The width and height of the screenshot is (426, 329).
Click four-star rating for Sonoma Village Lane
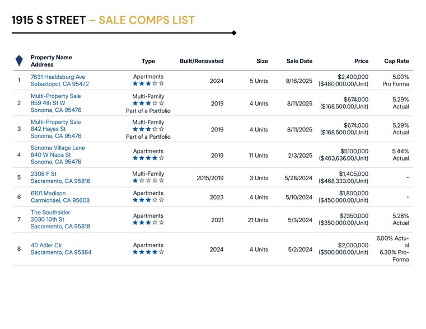click(148, 158)
